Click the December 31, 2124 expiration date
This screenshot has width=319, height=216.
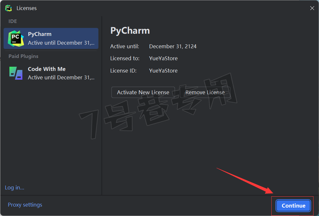click(173, 46)
